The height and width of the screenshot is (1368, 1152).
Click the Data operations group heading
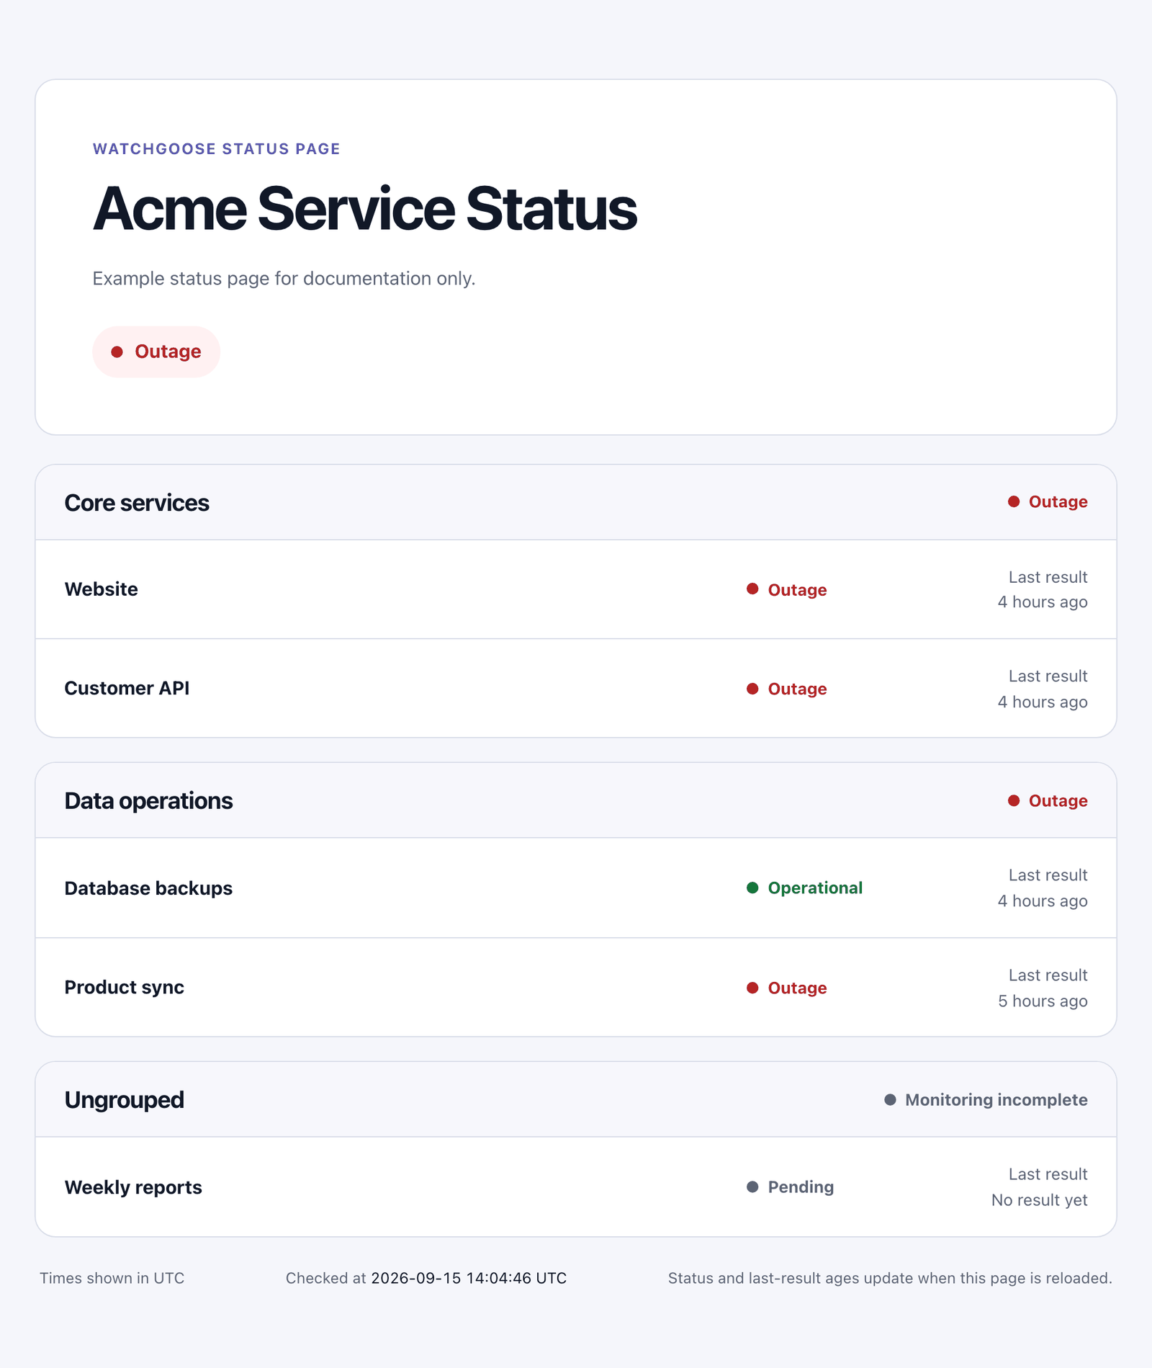pyautogui.click(x=148, y=801)
